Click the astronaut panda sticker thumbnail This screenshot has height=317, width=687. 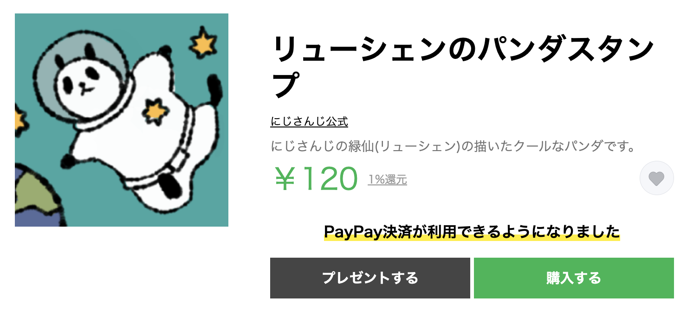point(122,120)
